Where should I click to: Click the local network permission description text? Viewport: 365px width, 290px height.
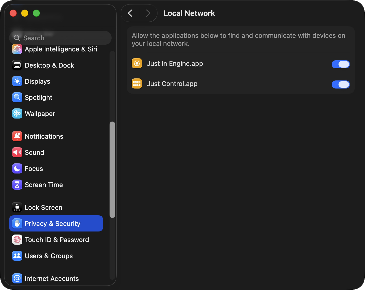click(239, 40)
